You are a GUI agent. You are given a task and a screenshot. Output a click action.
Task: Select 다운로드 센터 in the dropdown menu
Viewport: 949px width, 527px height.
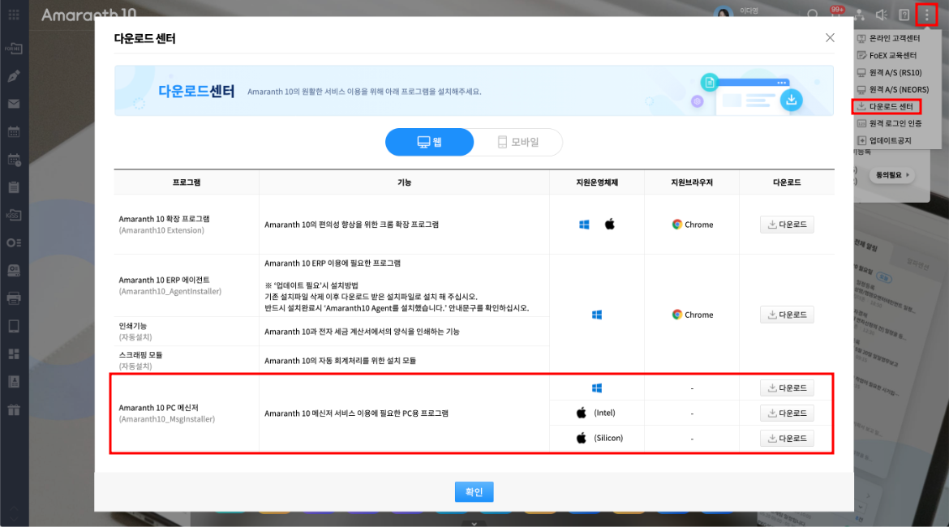[x=890, y=106]
